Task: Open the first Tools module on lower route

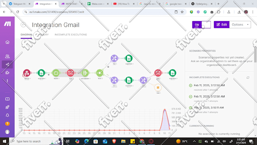Action: point(114,80)
